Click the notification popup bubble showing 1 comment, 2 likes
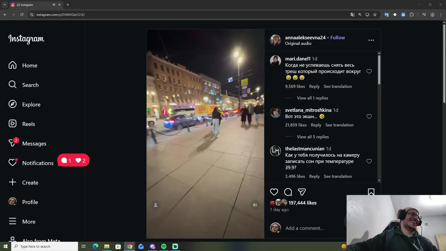 click(x=74, y=160)
